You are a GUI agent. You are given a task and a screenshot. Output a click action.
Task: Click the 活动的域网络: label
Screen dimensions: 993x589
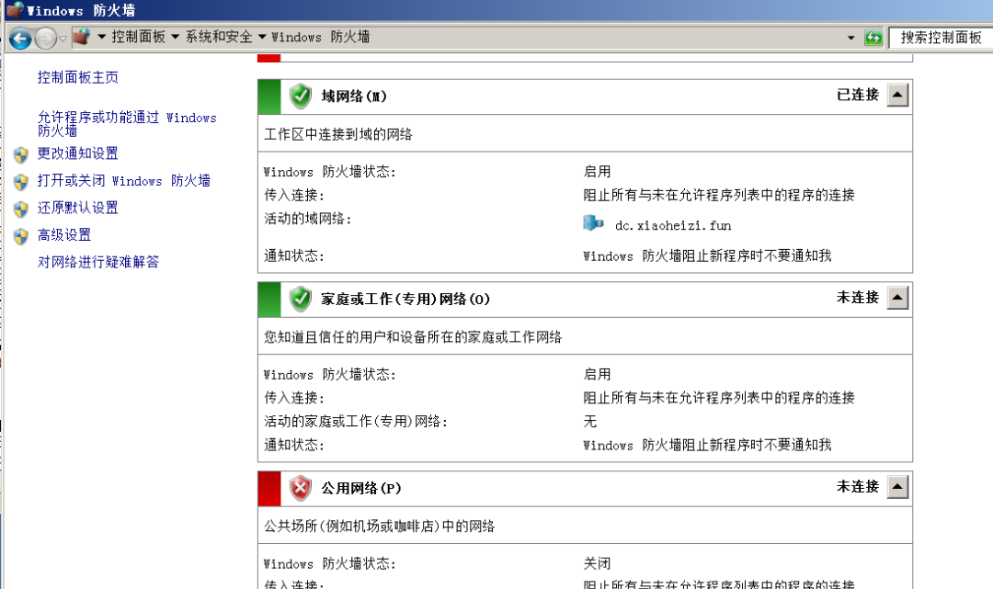coord(308,219)
